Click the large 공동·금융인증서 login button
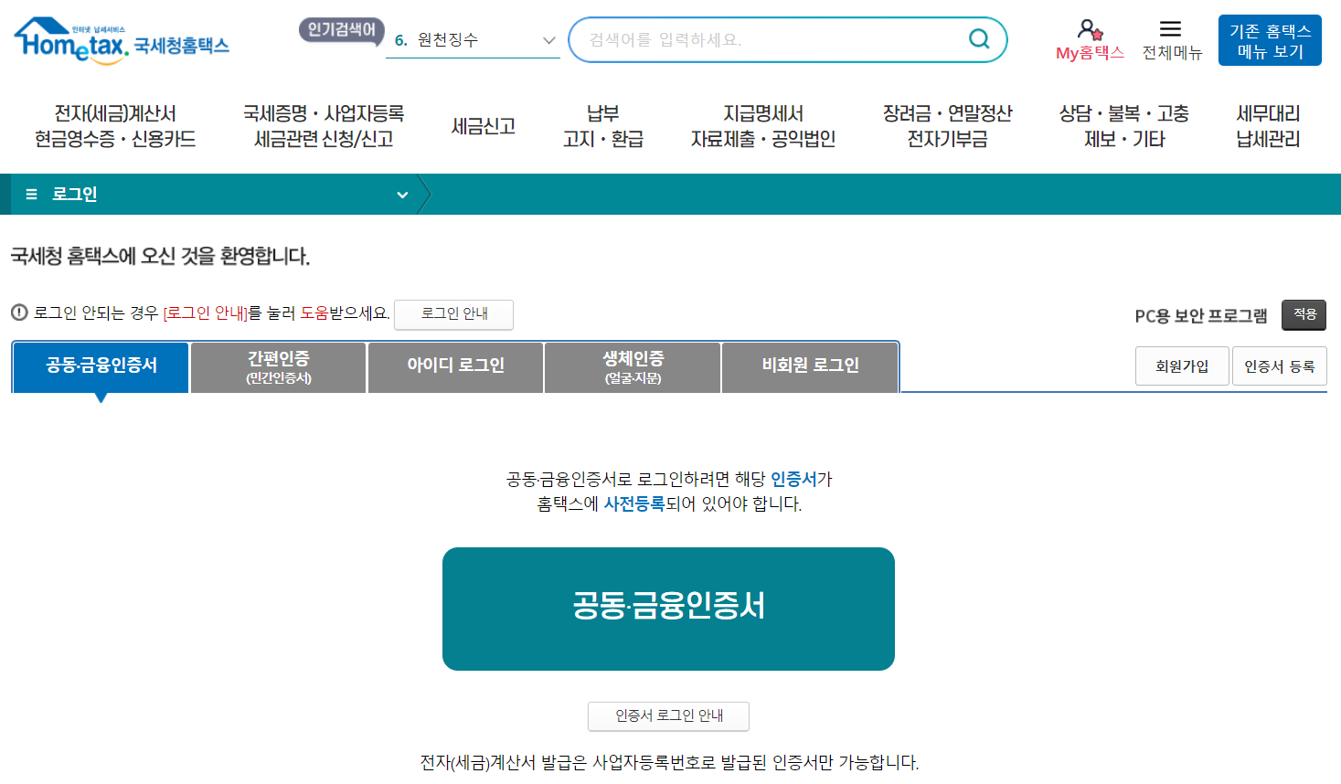This screenshot has height=784, width=1341. (x=668, y=609)
